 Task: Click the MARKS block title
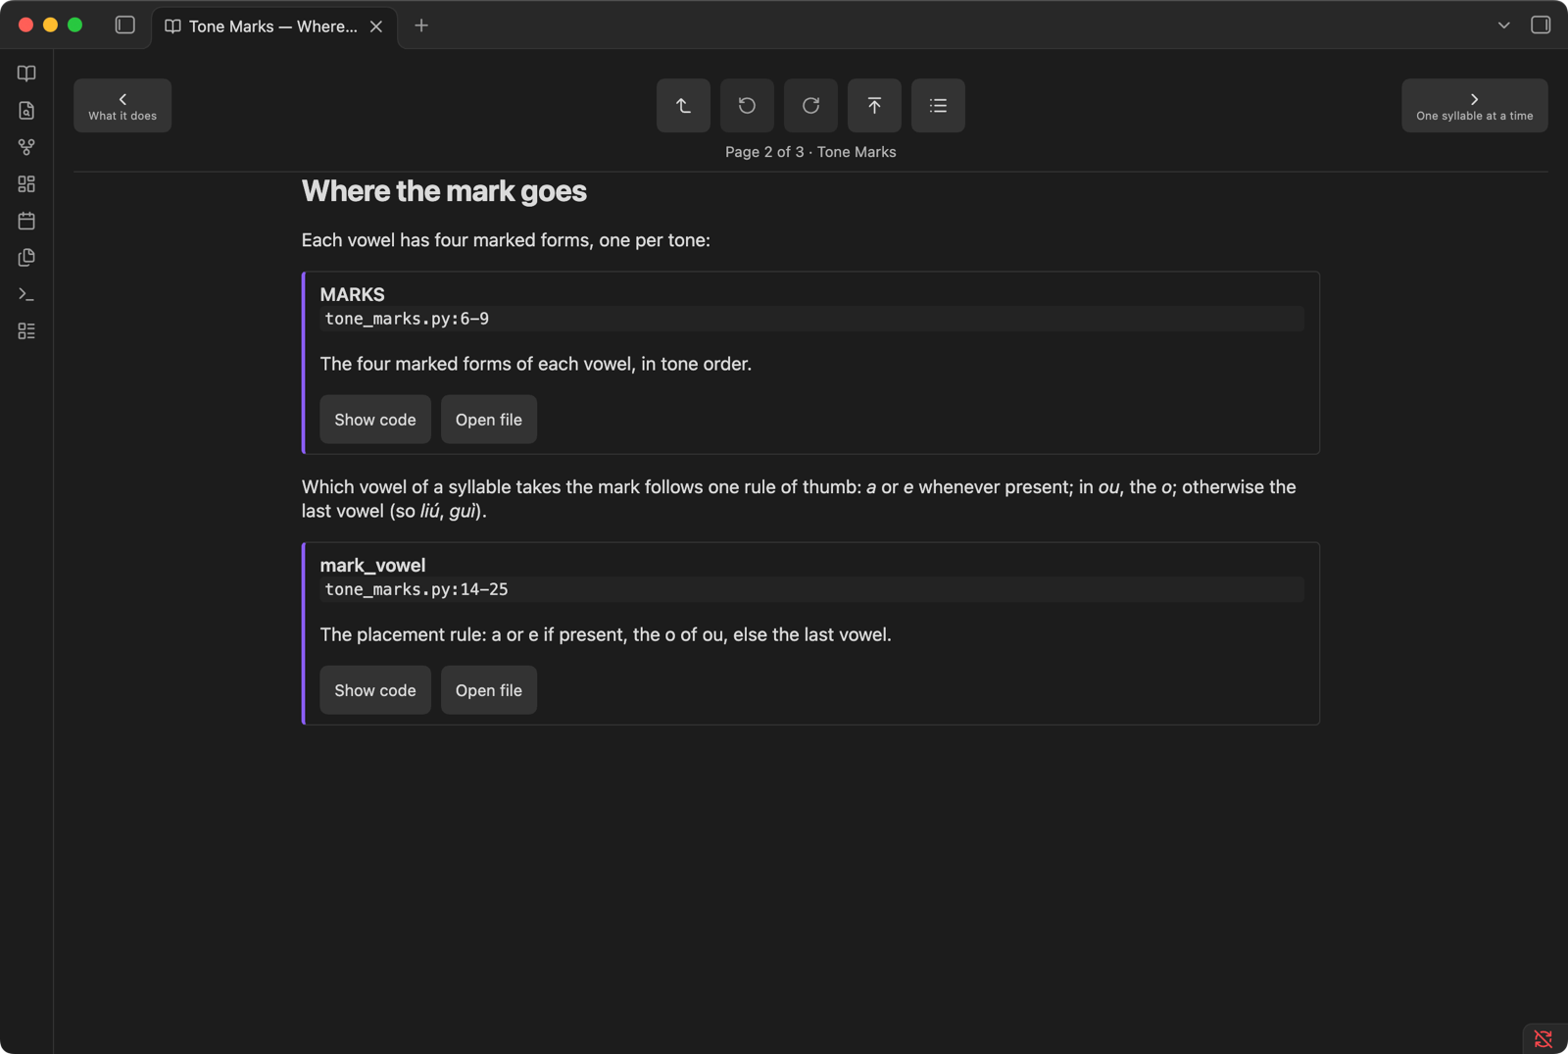(352, 294)
